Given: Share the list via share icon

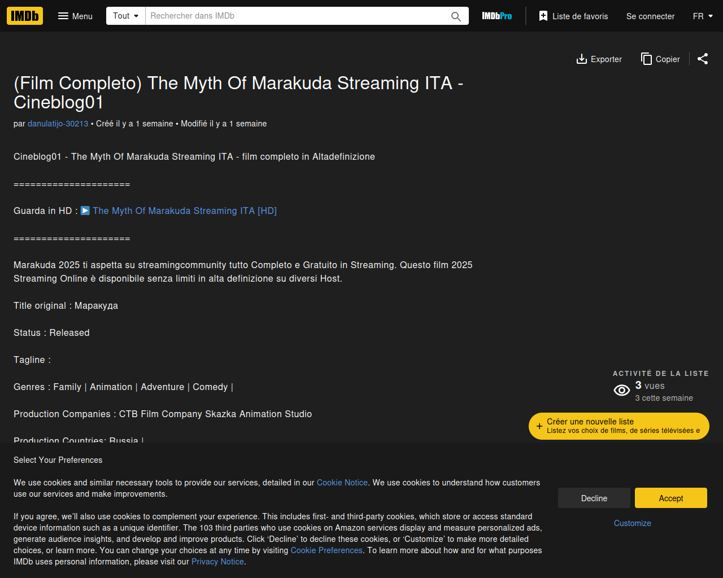Looking at the screenshot, I should (x=703, y=59).
